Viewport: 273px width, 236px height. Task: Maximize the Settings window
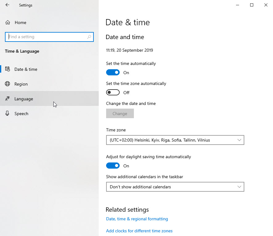point(251,5)
